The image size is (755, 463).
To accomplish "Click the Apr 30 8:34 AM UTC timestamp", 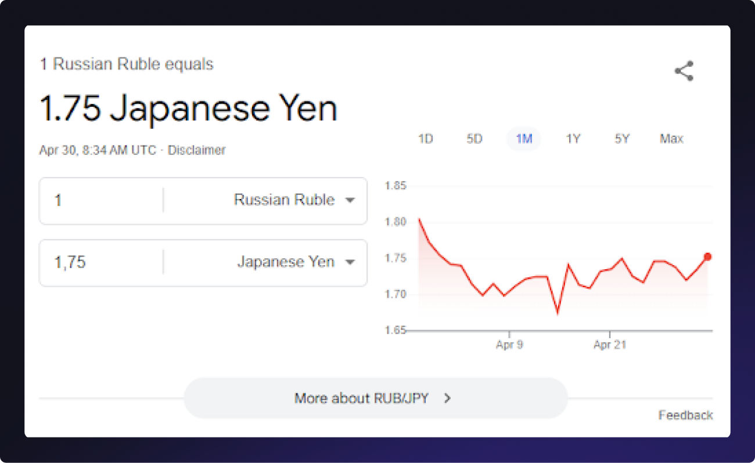I will 98,150.
